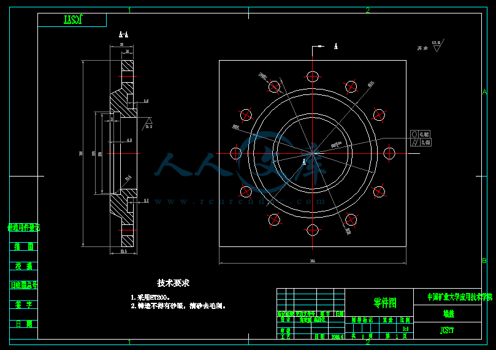496x350 pixels.
Task: Select the 设计 row label
Action: click(x=285, y=319)
